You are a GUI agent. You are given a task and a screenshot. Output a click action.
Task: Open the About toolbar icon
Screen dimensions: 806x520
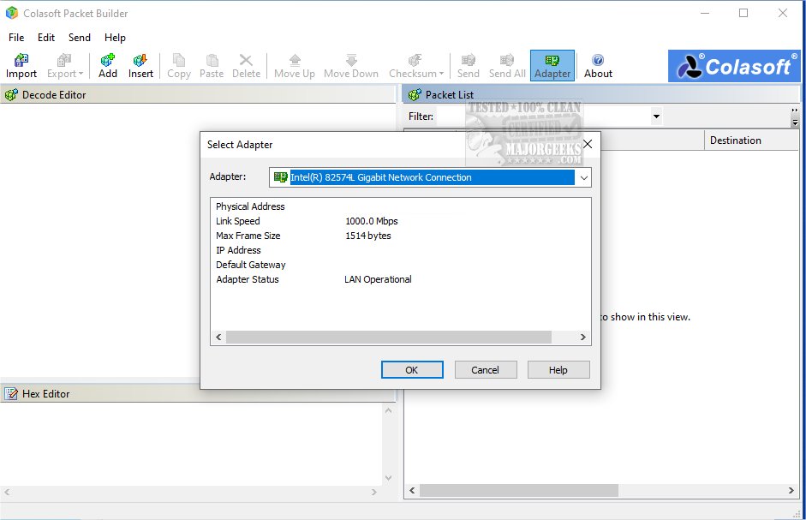pos(598,65)
